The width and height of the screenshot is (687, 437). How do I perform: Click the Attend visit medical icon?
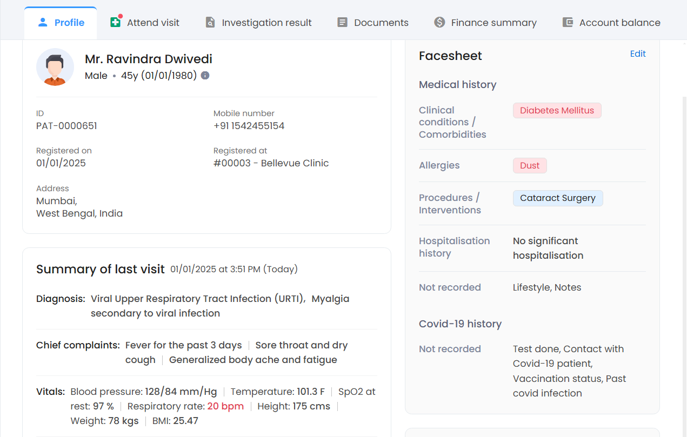pyautogui.click(x=115, y=22)
